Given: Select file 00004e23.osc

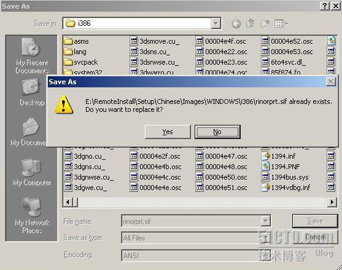Looking at the screenshot, I should point(221,62).
